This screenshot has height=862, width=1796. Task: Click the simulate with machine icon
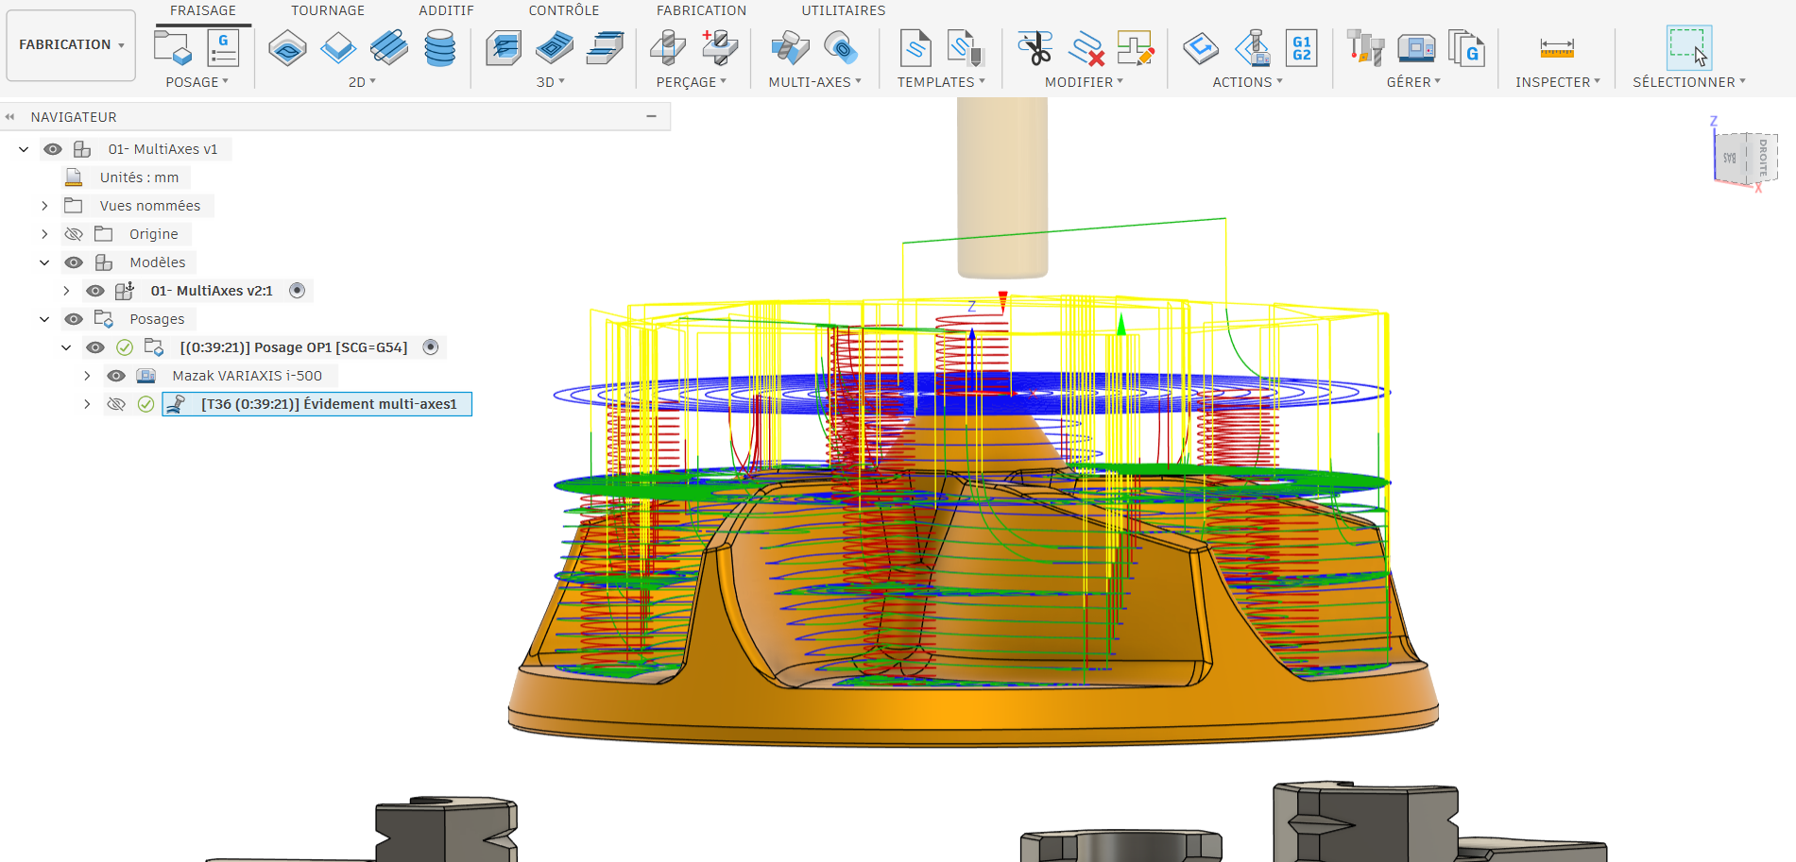coord(1253,47)
